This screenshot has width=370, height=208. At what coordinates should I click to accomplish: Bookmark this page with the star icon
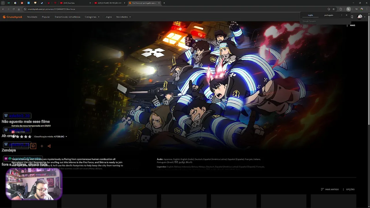coord(334,9)
